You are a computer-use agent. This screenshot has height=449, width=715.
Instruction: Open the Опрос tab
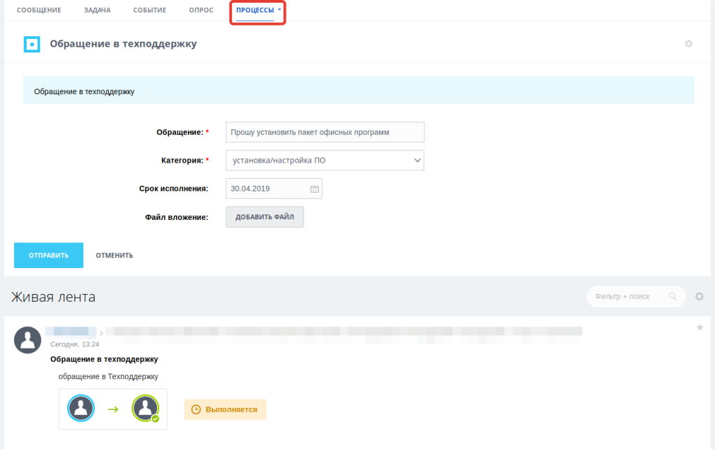(201, 10)
